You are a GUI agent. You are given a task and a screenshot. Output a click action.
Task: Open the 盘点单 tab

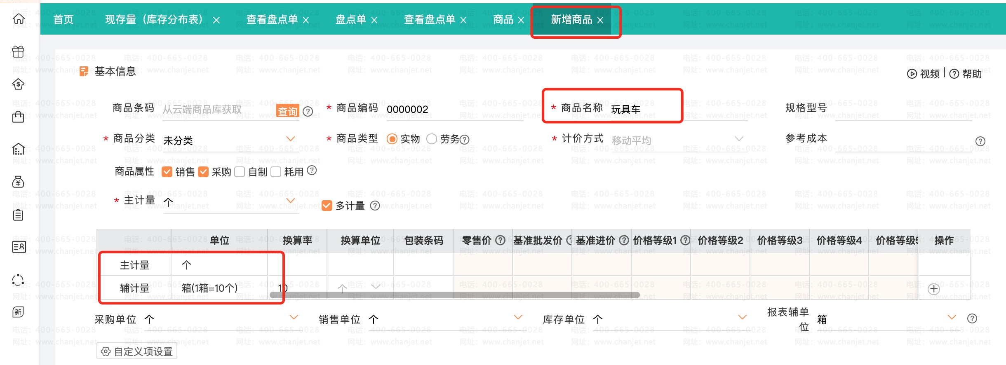click(351, 20)
